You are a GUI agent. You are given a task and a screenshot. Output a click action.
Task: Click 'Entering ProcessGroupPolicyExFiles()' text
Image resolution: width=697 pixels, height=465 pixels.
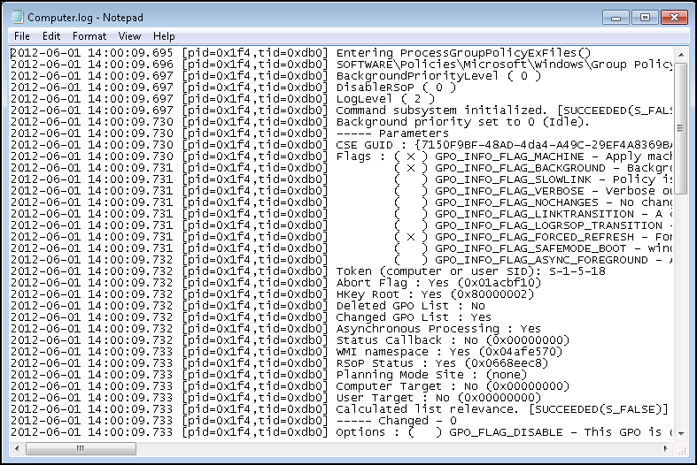463,53
